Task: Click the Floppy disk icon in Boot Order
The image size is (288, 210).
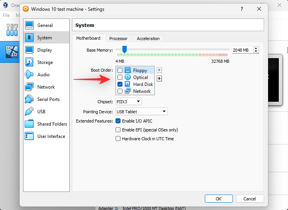Action: [128, 70]
